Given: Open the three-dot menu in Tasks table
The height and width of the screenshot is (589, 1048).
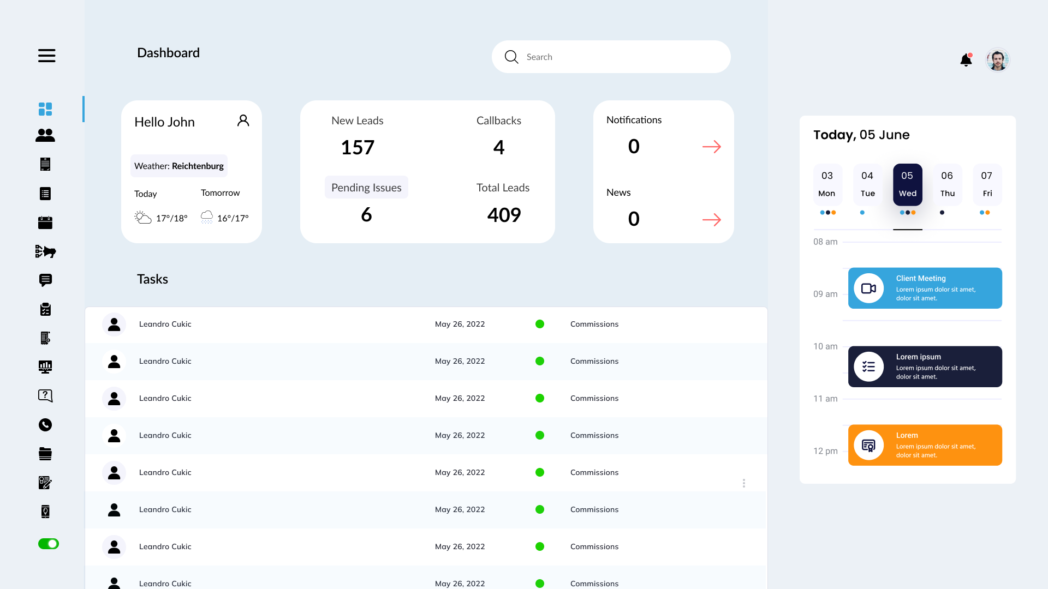Looking at the screenshot, I should [743, 483].
